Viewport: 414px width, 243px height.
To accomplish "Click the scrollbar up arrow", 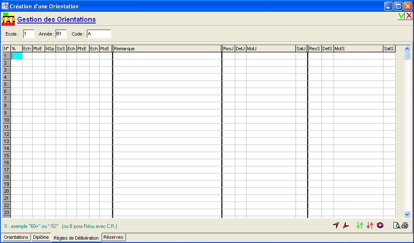I will click(407, 49).
